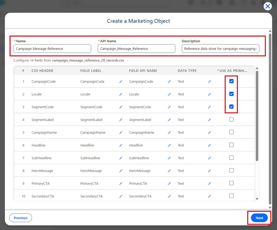Edit field label pencil for SecondaryCTA row
Viewport: 277px width, 230px height.
tap(121, 196)
